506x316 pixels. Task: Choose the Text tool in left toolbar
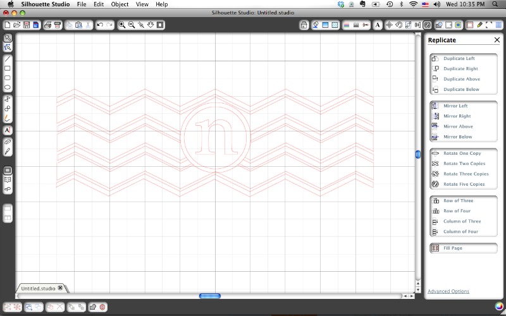click(x=8, y=130)
